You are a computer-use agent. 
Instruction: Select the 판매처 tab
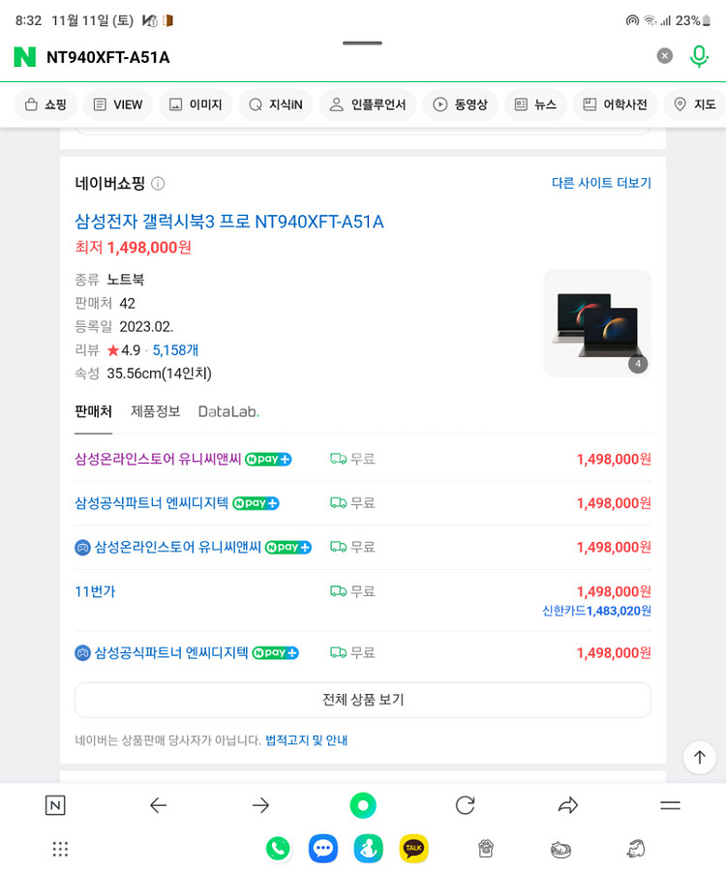(93, 411)
